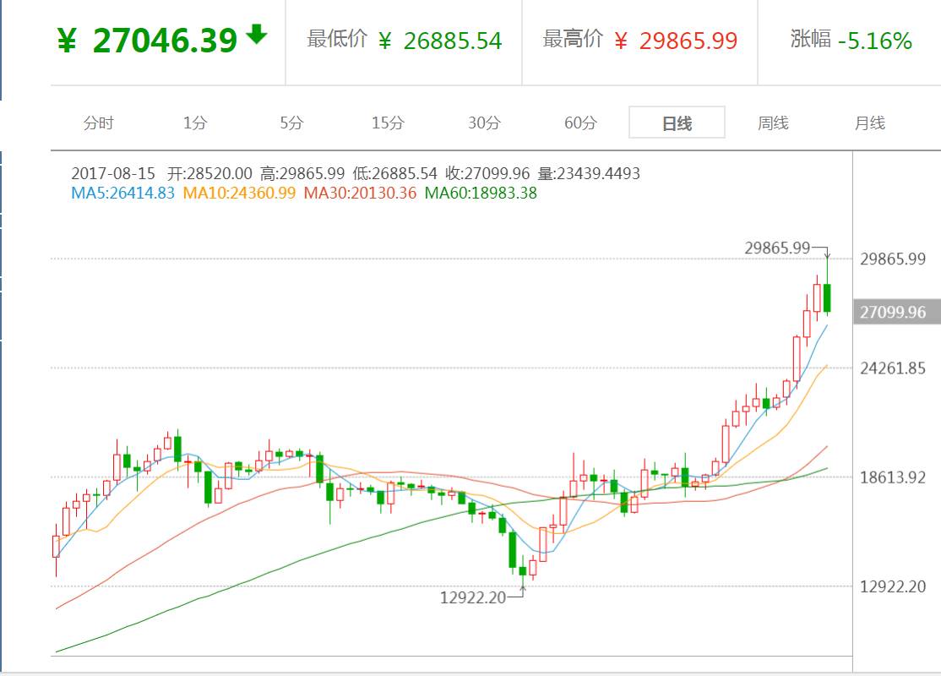Click the change percentage -5.16%
Image resolution: width=941 pixels, height=676 pixels.
tap(875, 41)
